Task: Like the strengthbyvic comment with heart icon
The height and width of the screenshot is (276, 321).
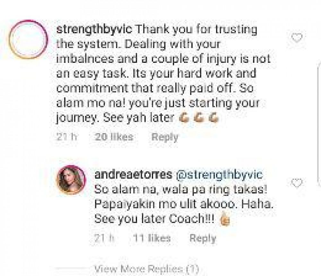Action: tap(297, 38)
